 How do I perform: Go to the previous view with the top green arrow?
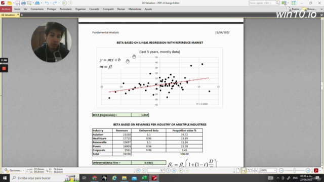pos(64,3)
